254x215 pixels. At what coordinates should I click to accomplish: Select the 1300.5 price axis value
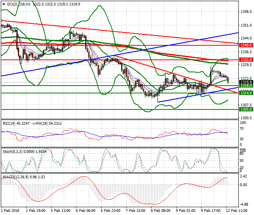(x=246, y=118)
